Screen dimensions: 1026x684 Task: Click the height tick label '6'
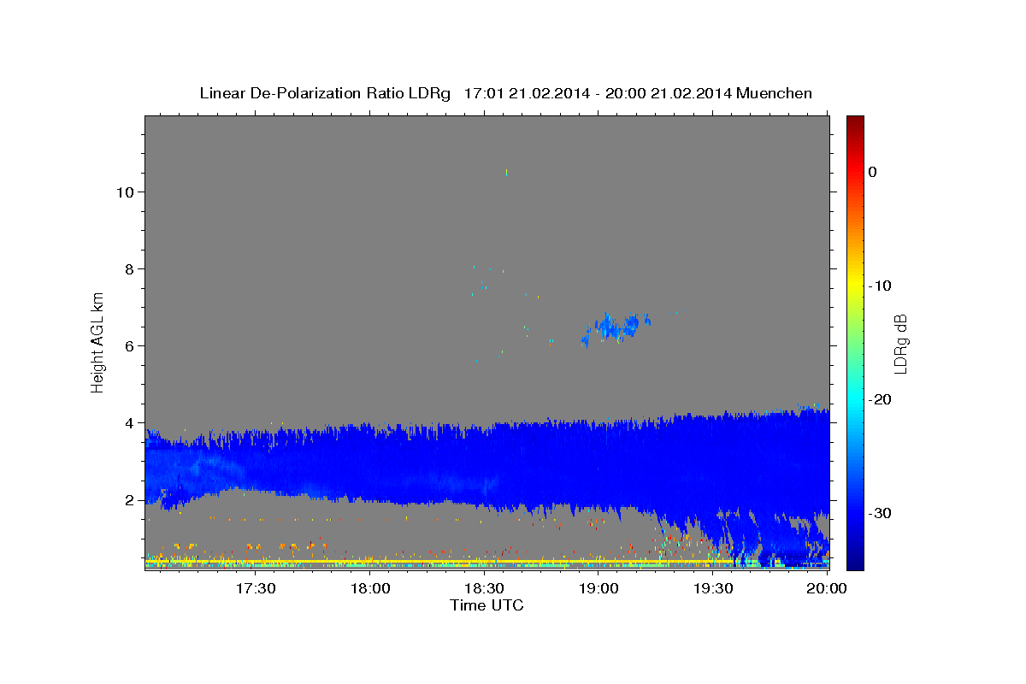[128, 345]
